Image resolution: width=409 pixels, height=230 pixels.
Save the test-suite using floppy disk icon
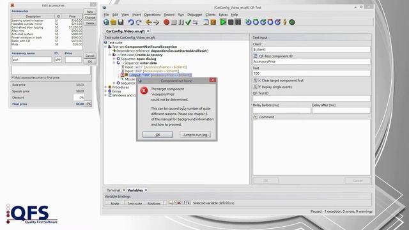121,22
